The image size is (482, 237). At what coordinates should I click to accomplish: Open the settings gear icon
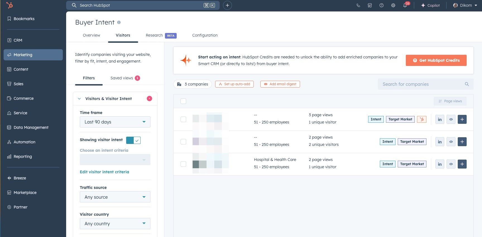click(393, 5)
